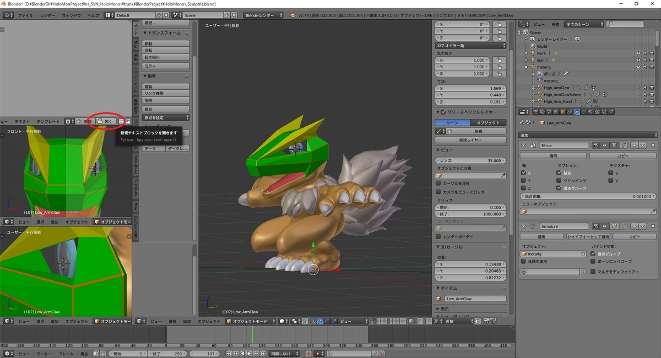Screen dimensions: 661x358
Task: Switch to the オブジェクト grease pencil tab
Action: coord(488,122)
